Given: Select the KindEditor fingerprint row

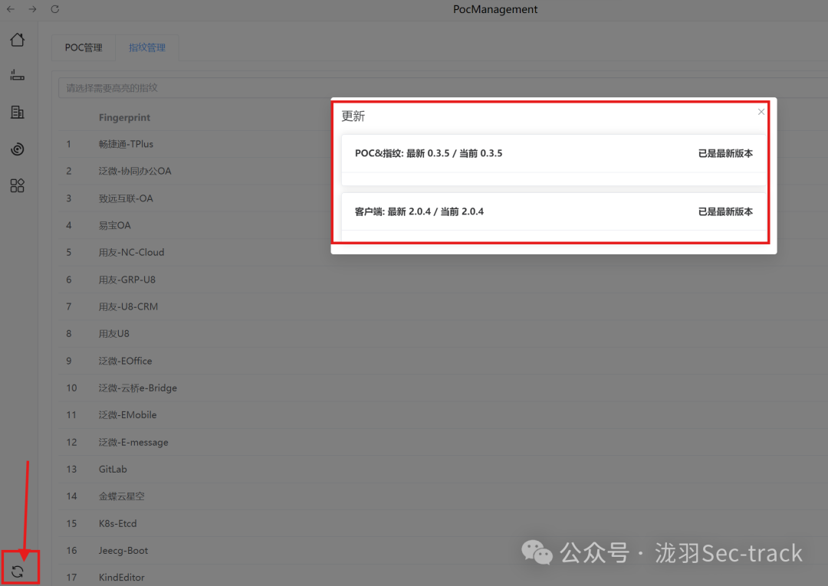Looking at the screenshot, I should (442, 577).
